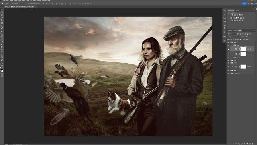Screen dimensions: 257x145
Task: Toggle Quick Mask mode icon
Action: (2, 74)
